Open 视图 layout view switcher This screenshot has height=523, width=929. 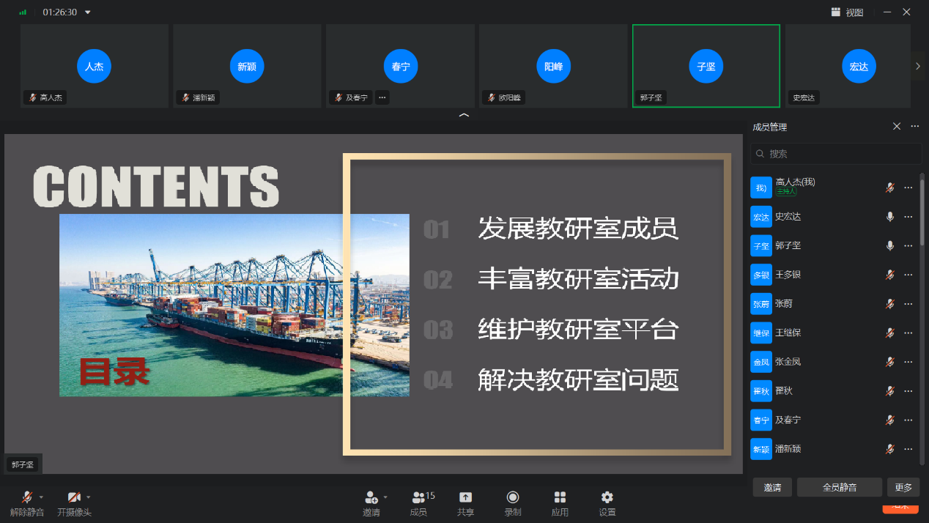847,12
